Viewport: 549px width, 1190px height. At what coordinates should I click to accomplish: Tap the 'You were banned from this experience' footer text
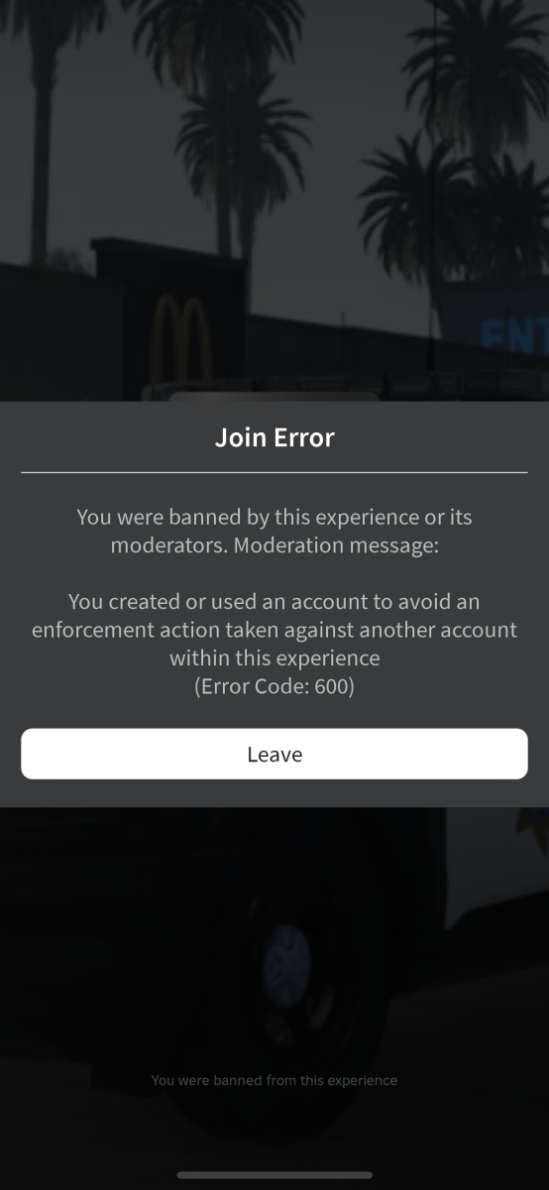tap(274, 1080)
